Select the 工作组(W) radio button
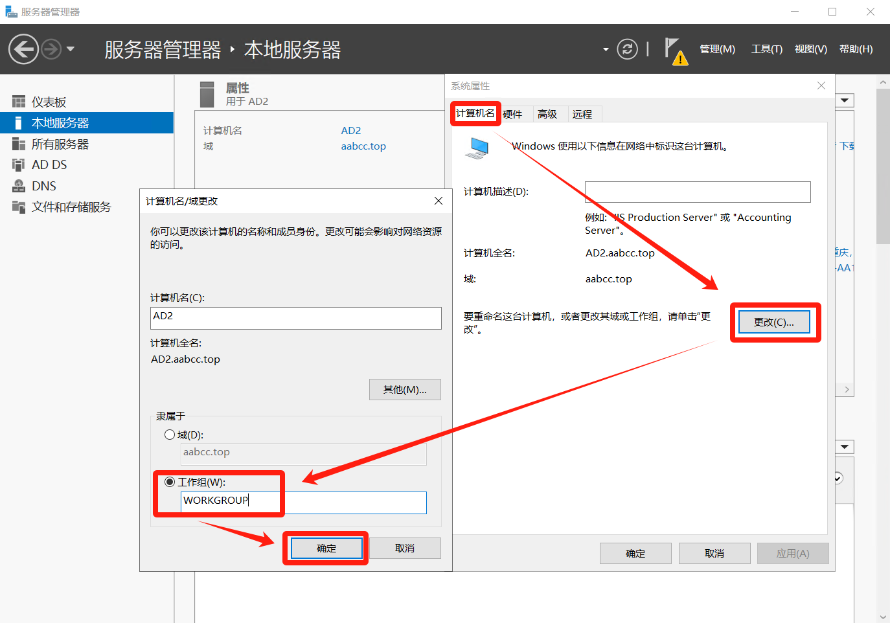This screenshot has width=890, height=623. (170, 482)
